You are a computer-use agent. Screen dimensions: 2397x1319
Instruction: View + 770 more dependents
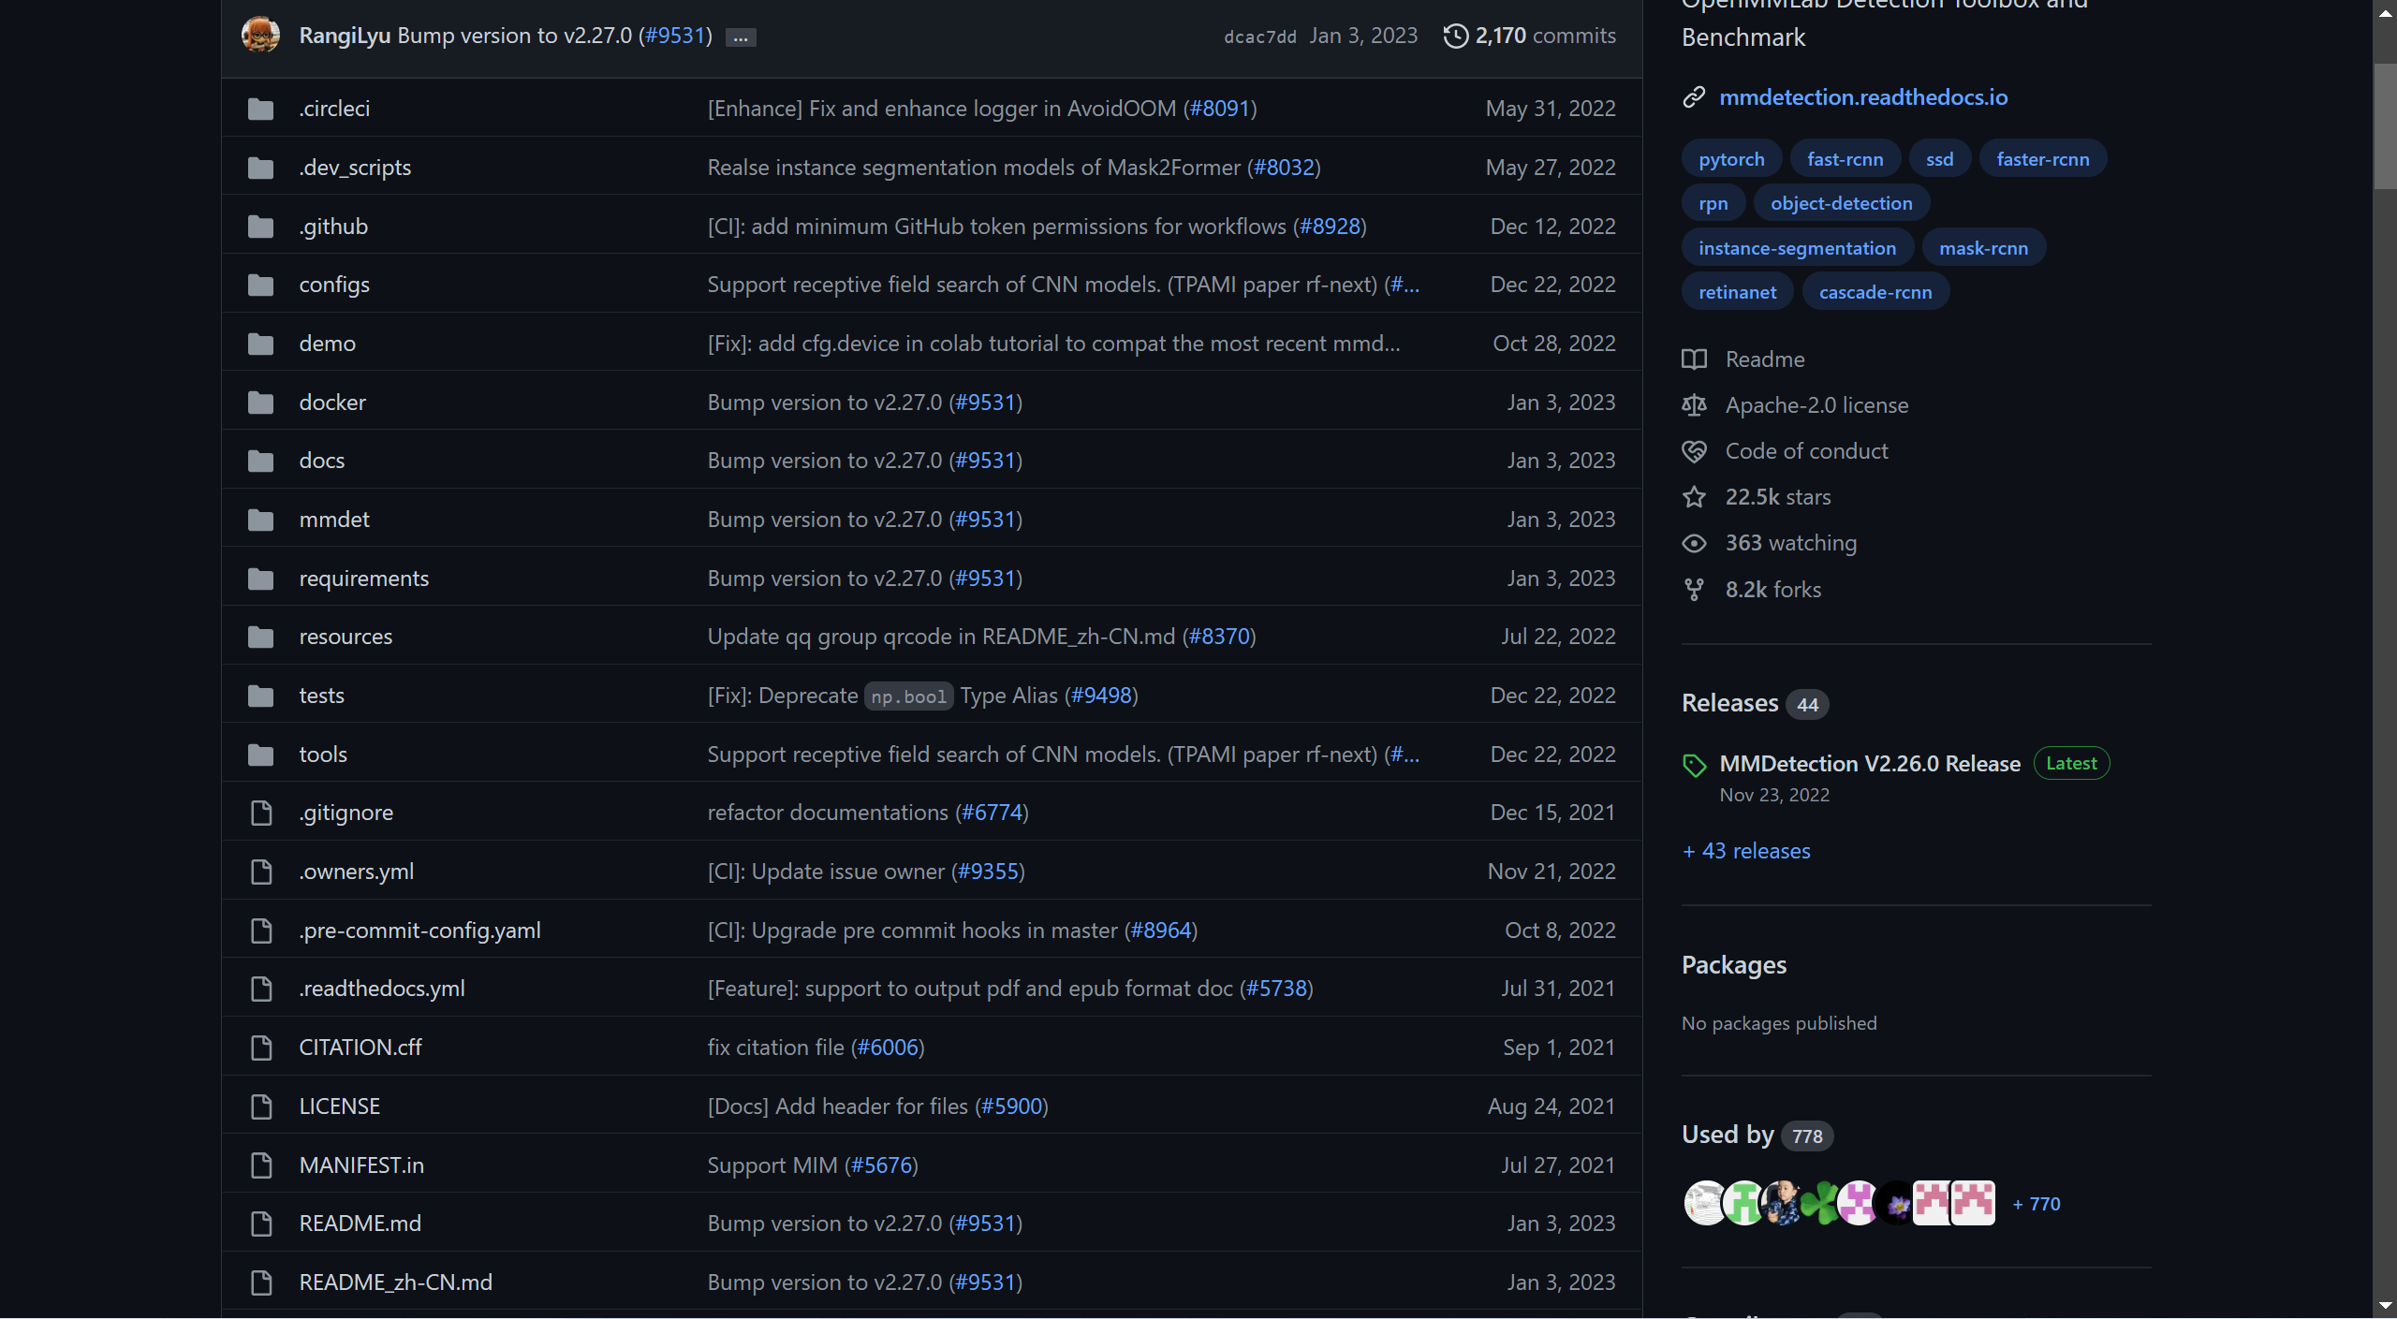point(2036,1204)
